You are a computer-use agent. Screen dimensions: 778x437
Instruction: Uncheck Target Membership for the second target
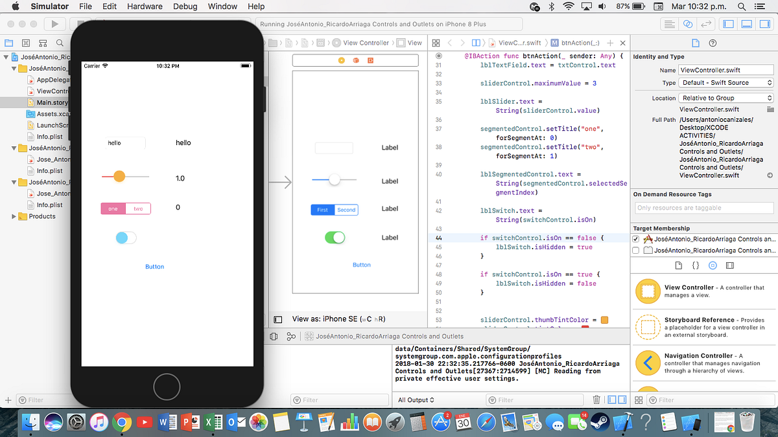pos(635,249)
